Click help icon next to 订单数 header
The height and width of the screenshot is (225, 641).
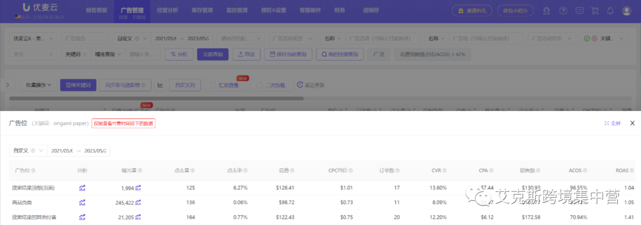(397, 170)
